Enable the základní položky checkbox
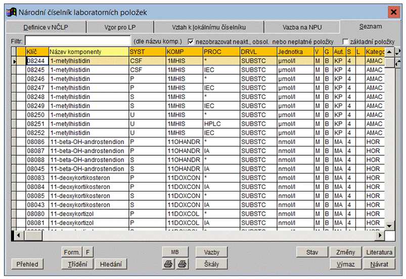The width and height of the screenshot is (406, 279). (x=345, y=41)
